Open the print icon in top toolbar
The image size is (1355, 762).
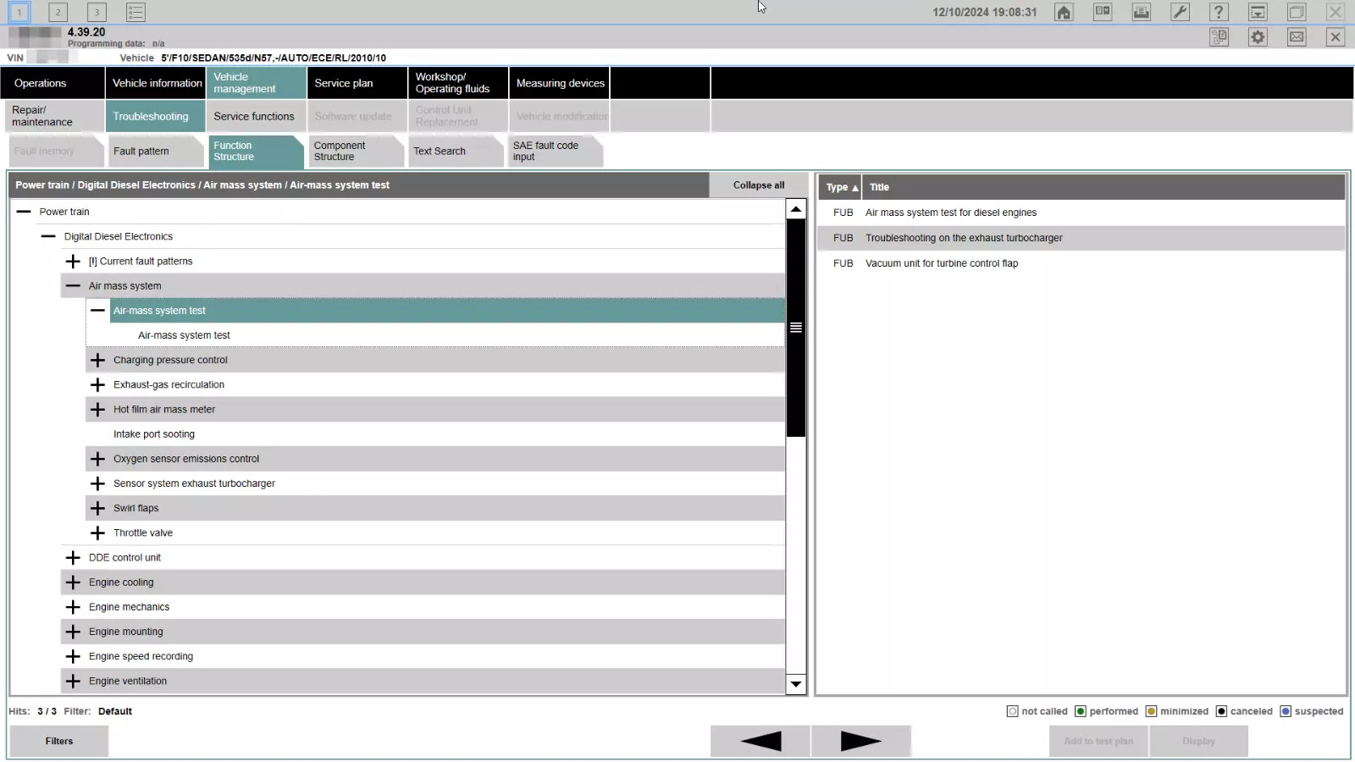tap(1141, 12)
